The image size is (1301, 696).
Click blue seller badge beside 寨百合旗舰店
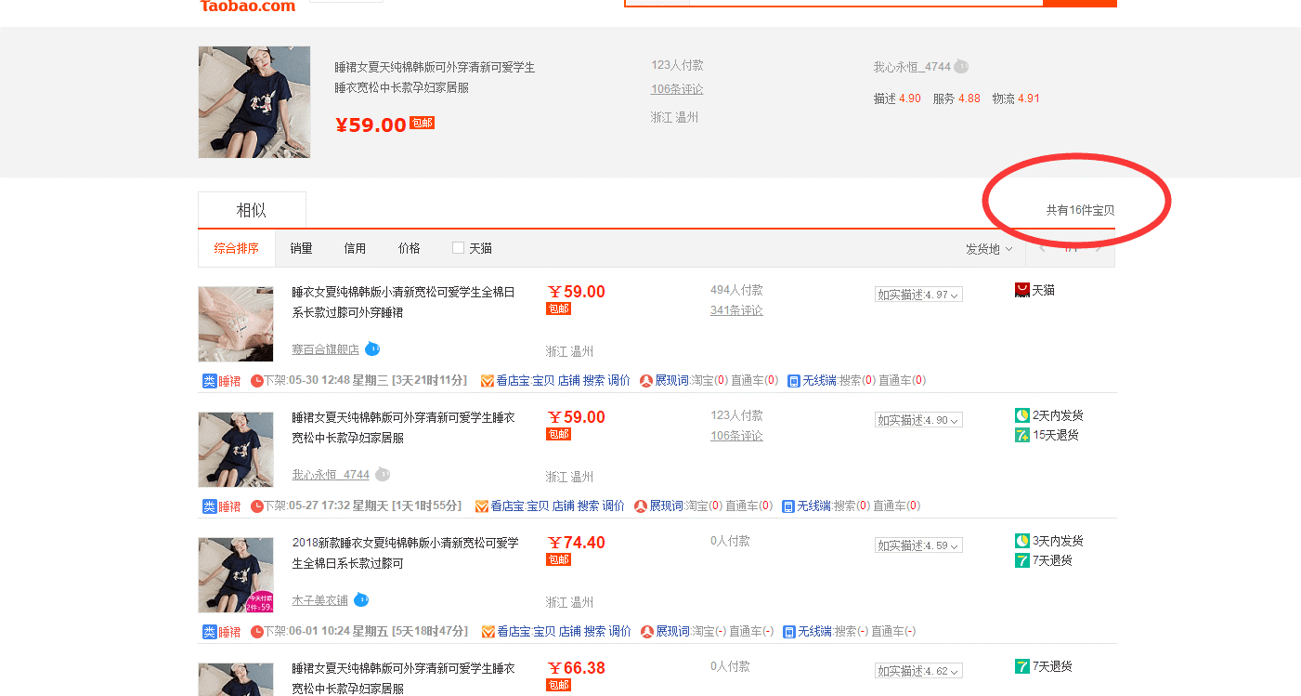[x=372, y=349]
